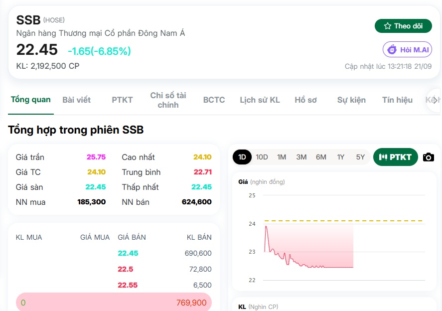Click the sell volume 6,500
Image resolution: width=442 pixels, height=311 pixels.
202,285
